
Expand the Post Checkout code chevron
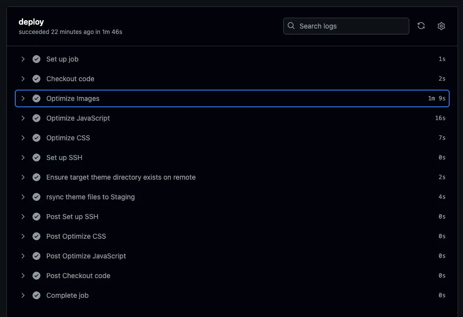[23, 276]
